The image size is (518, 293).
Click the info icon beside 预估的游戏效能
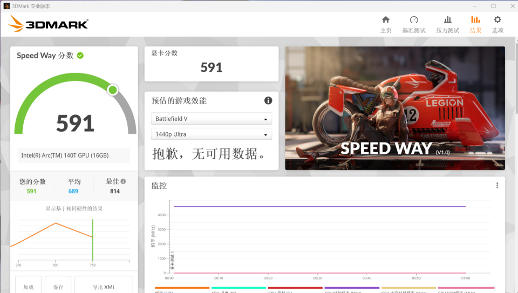pyautogui.click(x=268, y=100)
